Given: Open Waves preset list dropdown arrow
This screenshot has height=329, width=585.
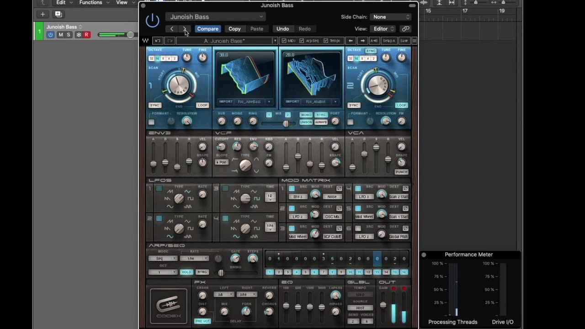Looking at the screenshot, I should tap(275, 41).
